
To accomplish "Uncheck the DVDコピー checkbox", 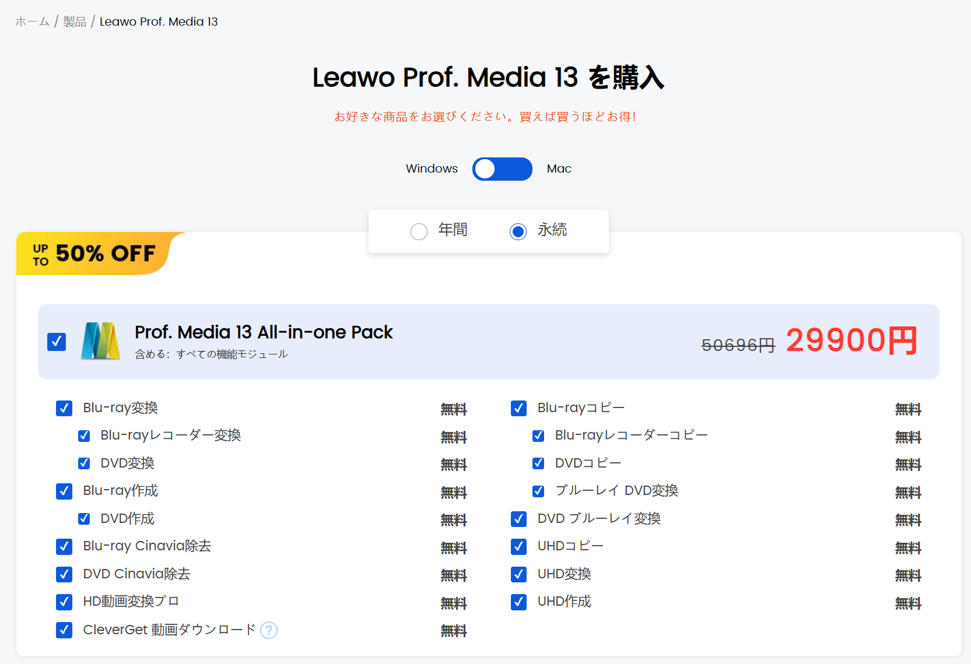I will click(538, 463).
